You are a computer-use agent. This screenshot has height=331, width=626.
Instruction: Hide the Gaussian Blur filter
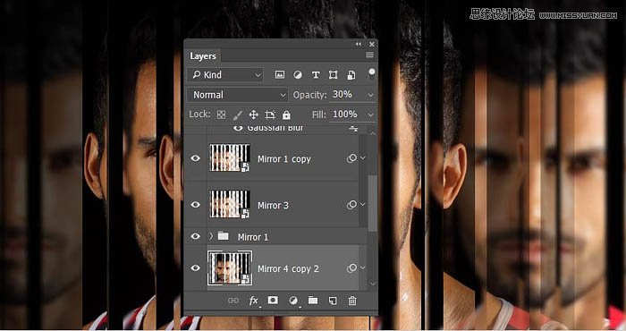pos(238,128)
